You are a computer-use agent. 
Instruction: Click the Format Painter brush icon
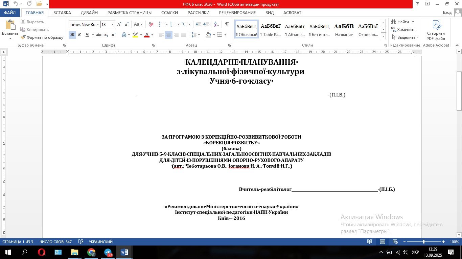pos(23,37)
